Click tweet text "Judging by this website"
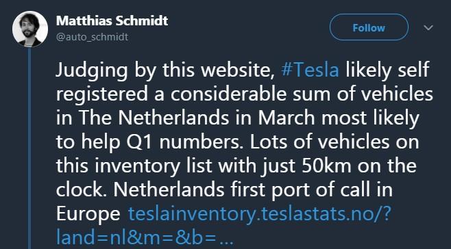Screen dimensions: 451x249 pyautogui.click(x=164, y=70)
